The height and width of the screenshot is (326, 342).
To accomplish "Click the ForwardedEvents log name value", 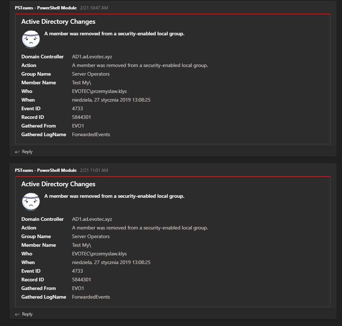I will tap(91, 134).
